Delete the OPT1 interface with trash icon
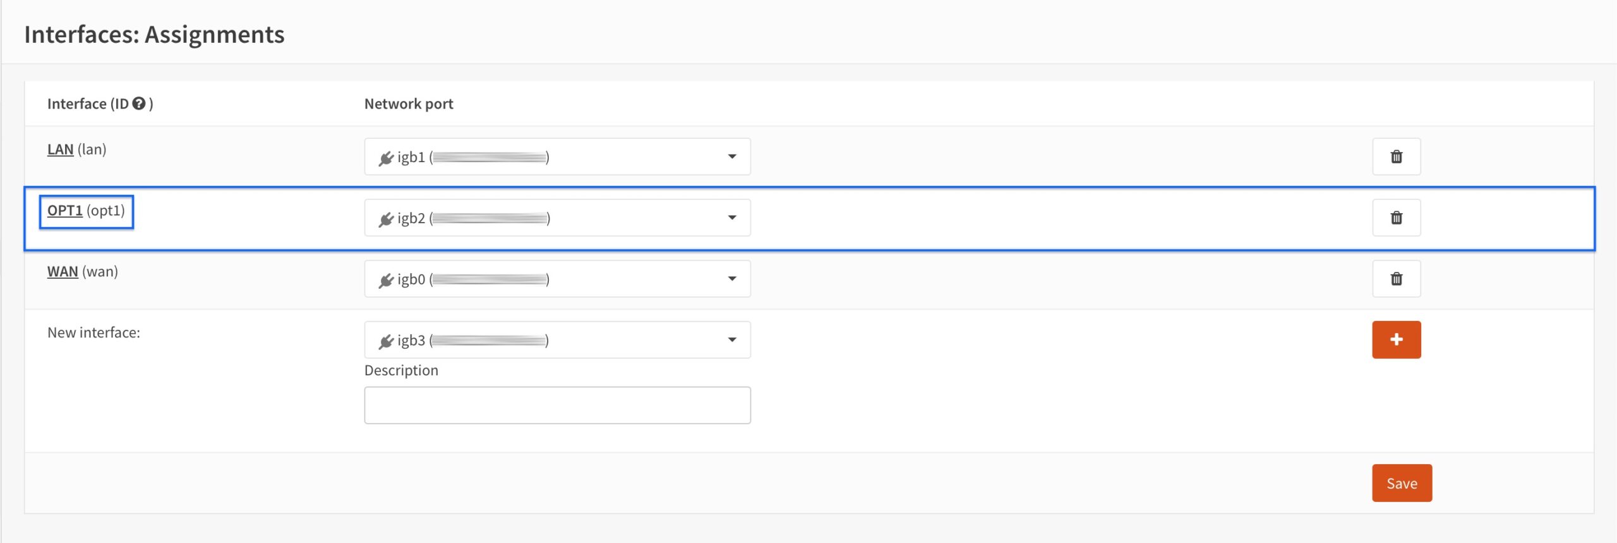 click(1396, 218)
